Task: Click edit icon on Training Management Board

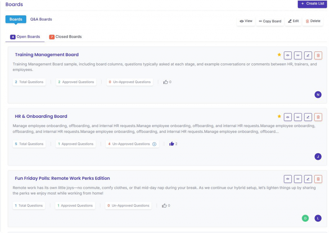Action: point(308,55)
